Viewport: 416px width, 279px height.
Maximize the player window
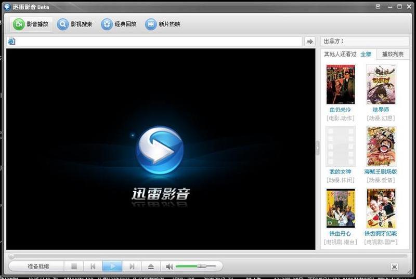399,7
